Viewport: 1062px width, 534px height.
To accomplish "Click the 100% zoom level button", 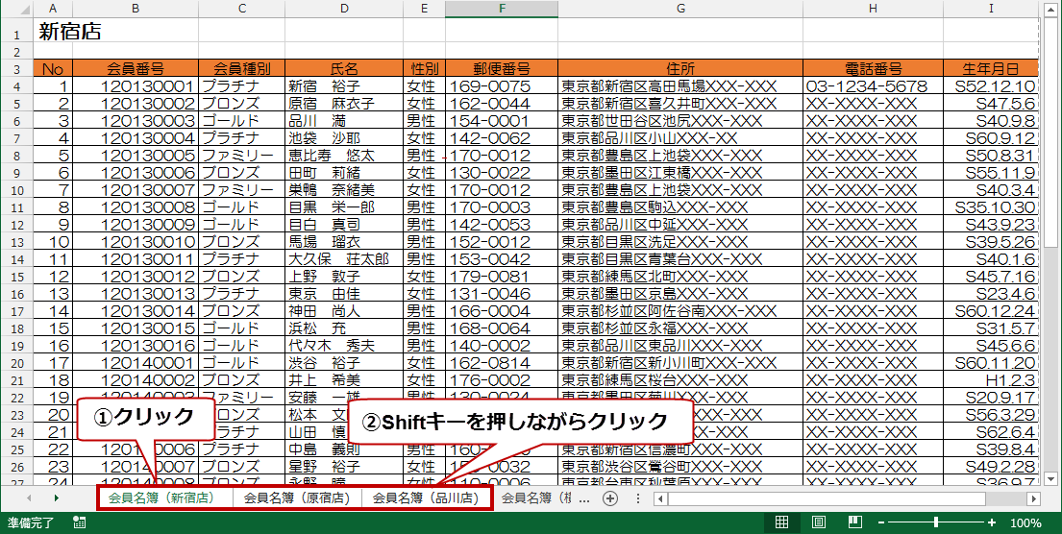I will (x=1025, y=522).
